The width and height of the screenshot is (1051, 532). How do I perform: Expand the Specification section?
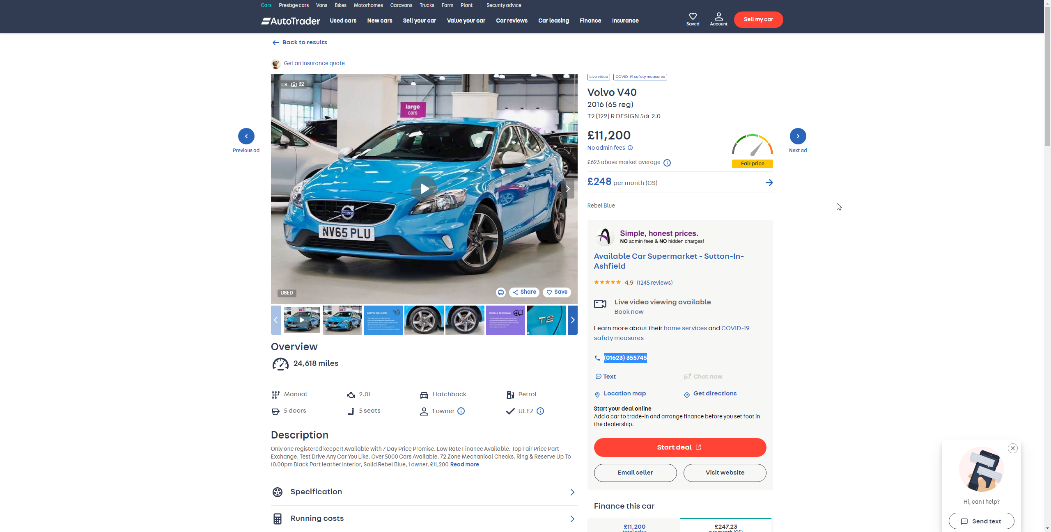tap(424, 492)
